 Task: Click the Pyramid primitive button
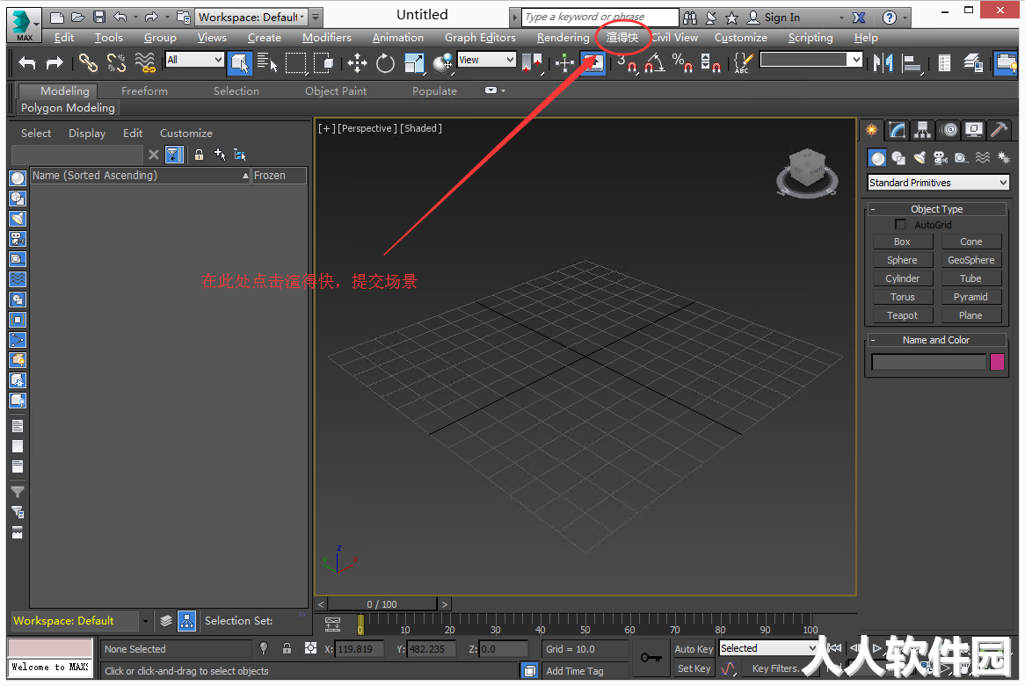pos(970,297)
